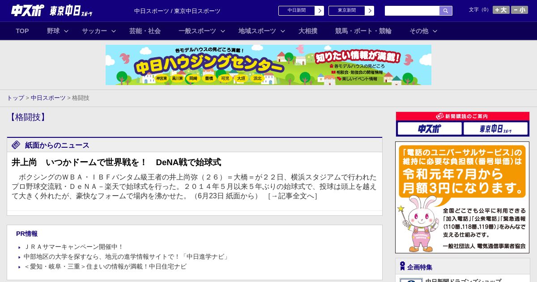Click the 中日ハウジングセンター banner ad
This screenshot has height=282, width=537.
coord(268,65)
